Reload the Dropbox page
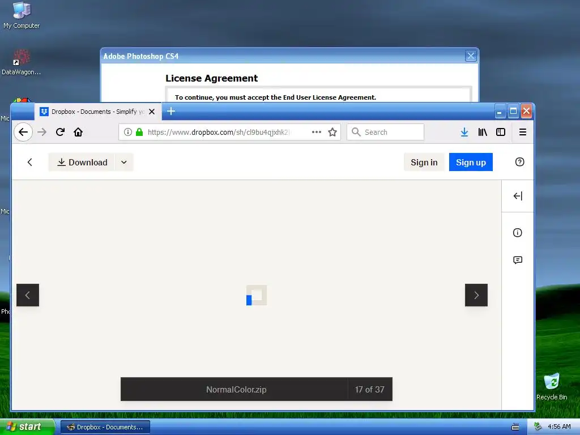Screen dimensions: 580x435 [x=60, y=132]
